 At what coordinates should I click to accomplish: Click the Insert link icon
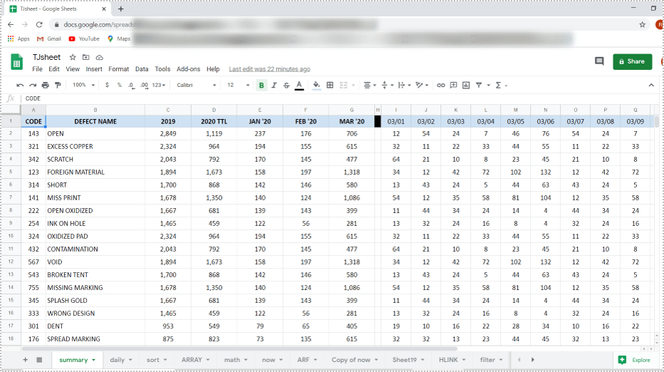[441, 85]
